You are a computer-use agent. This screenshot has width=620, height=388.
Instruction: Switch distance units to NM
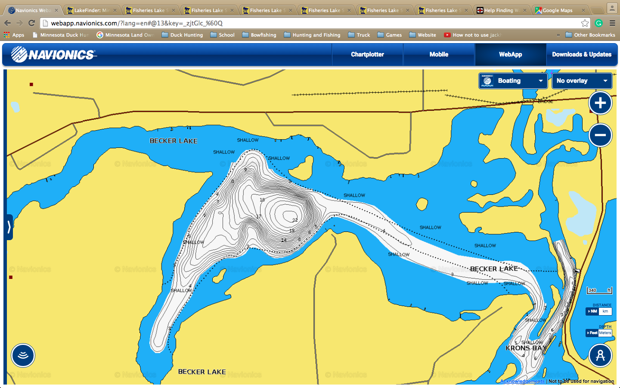(593, 311)
